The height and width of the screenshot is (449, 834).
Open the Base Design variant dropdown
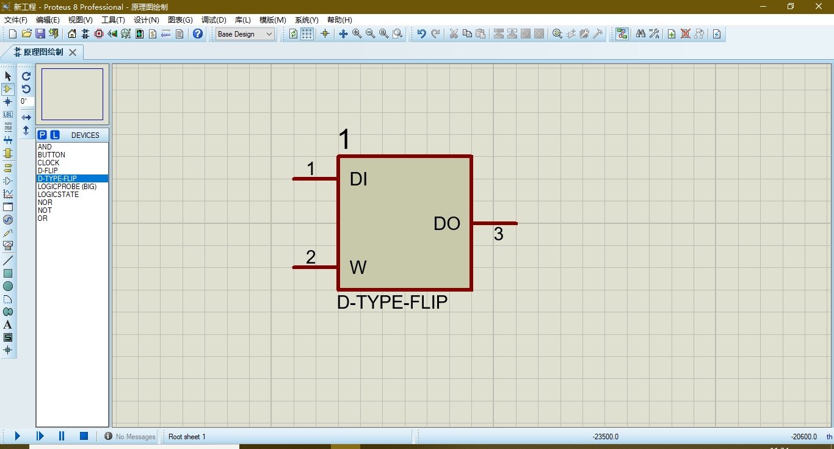[x=245, y=34]
